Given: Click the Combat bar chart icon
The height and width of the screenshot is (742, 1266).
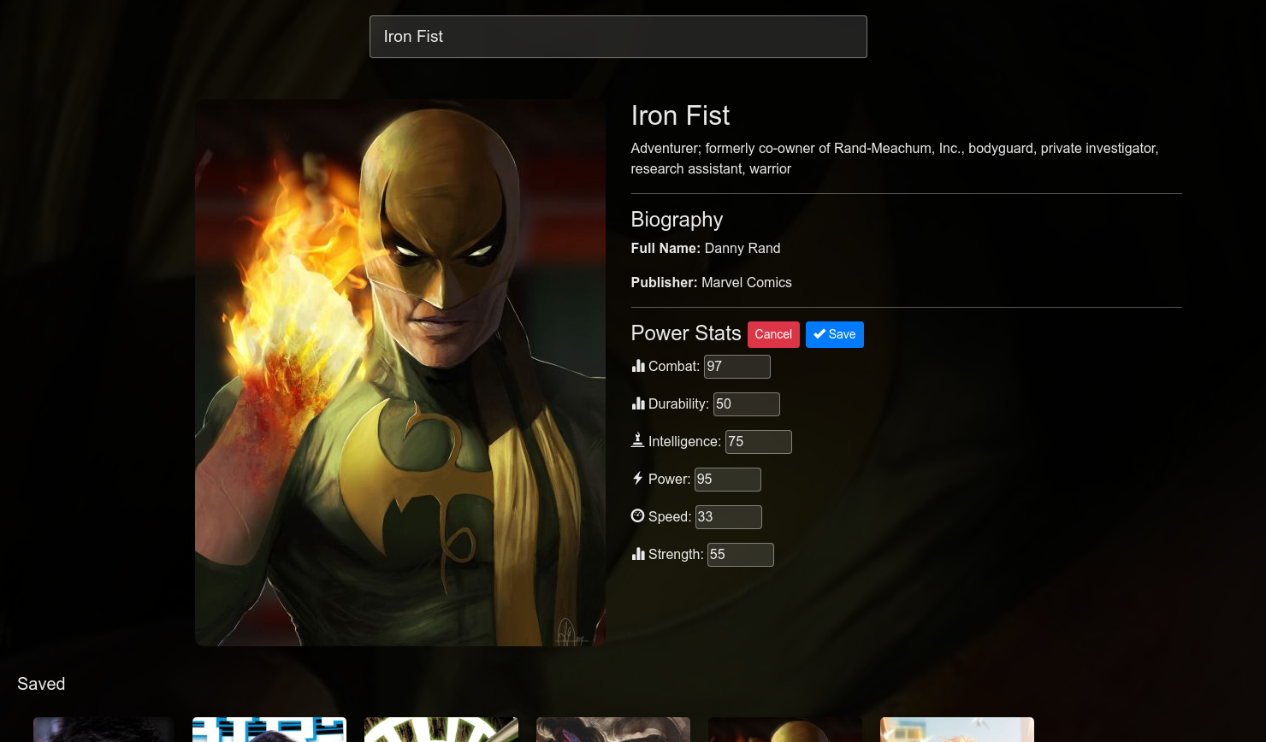Looking at the screenshot, I should tap(638, 366).
